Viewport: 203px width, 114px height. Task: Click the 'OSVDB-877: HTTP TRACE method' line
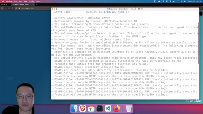pyautogui.click(x=116, y=61)
